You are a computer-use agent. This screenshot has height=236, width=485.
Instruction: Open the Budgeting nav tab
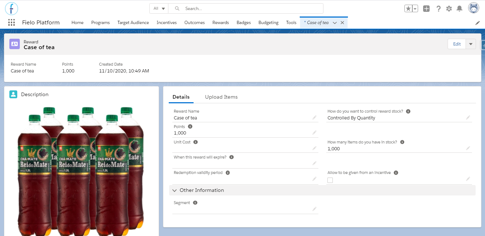coord(268,23)
